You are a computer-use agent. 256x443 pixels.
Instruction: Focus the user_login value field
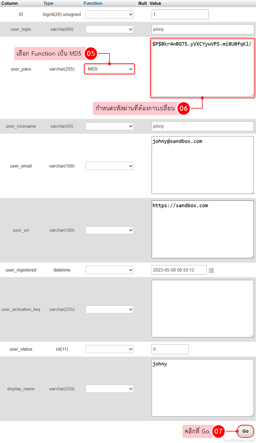(202, 29)
